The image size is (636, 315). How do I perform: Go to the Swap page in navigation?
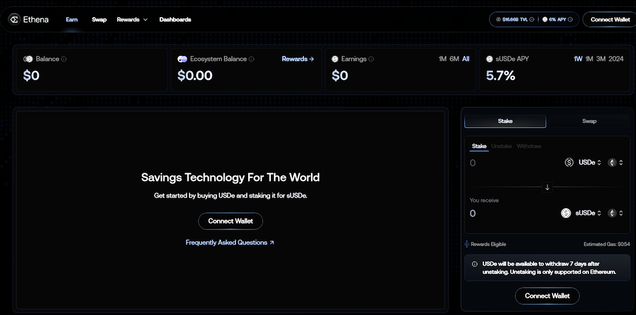[99, 20]
